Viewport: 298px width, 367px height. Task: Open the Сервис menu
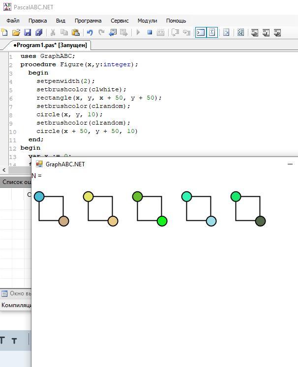pyautogui.click(x=119, y=21)
